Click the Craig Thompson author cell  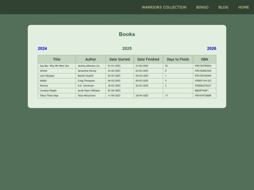tap(91, 81)
